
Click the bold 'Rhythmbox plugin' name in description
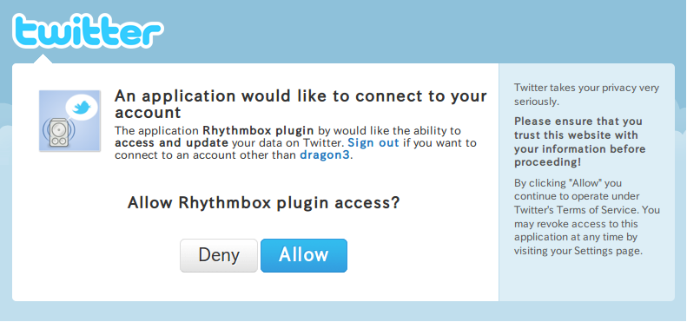(258, 130)
